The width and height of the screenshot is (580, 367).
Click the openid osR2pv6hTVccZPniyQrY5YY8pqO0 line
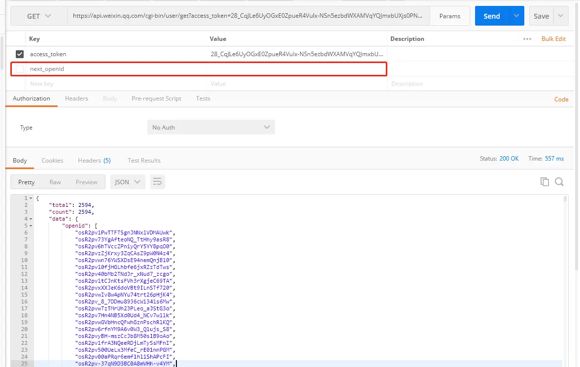[125, 246]
